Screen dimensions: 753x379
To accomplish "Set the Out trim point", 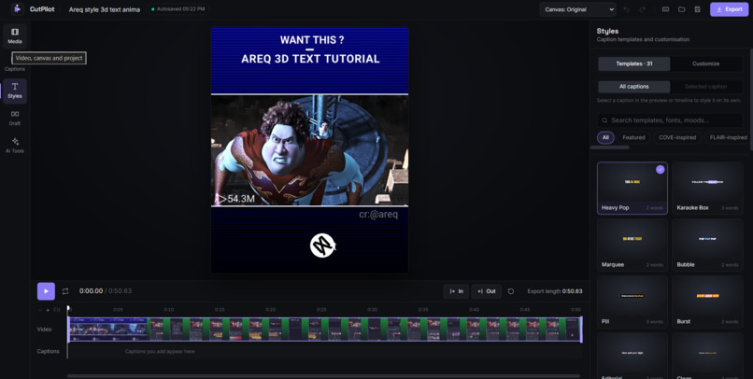I will point(487,291).
